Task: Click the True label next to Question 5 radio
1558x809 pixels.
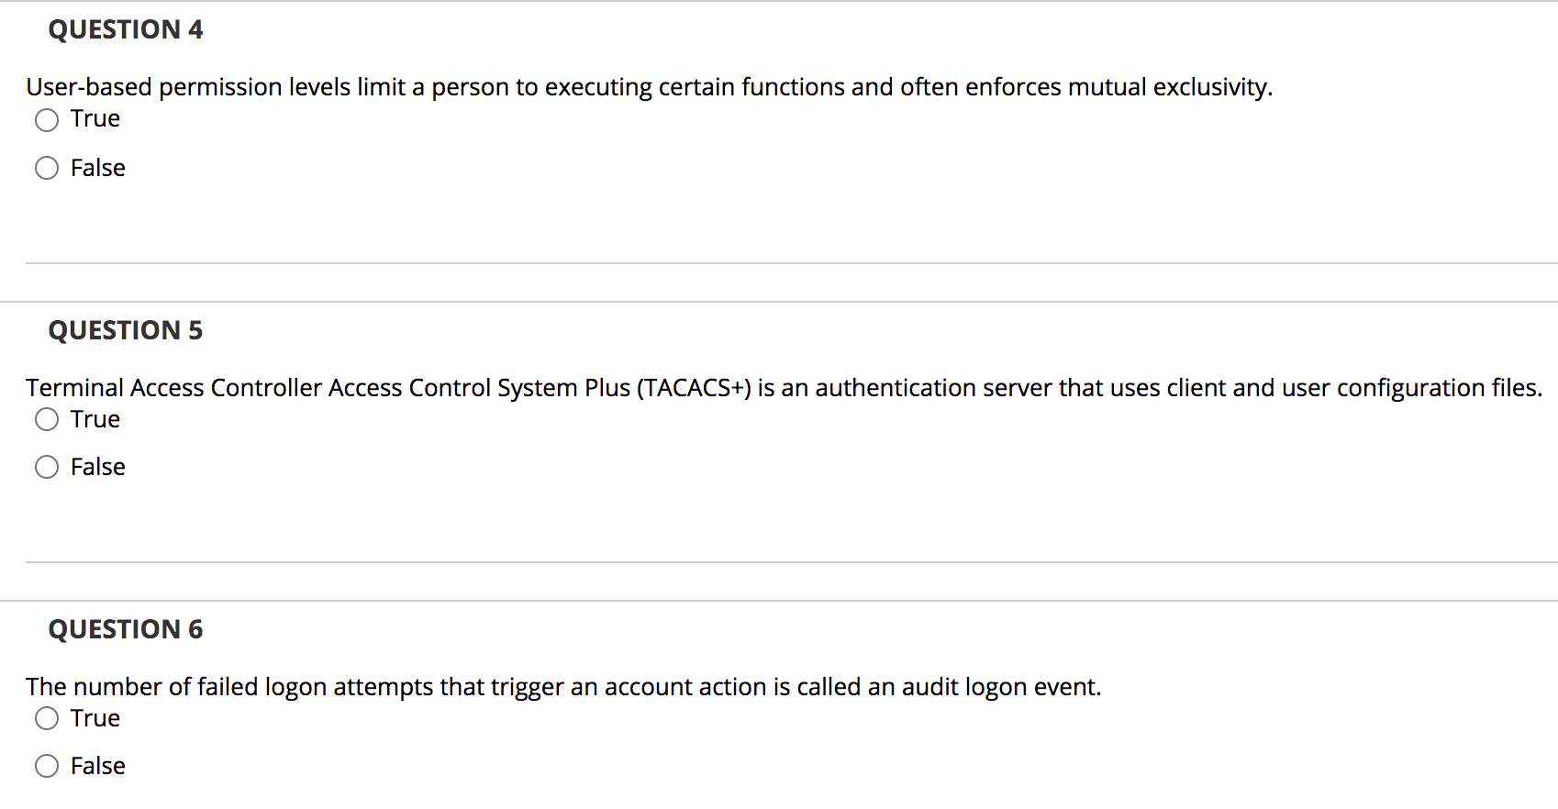Action: pyautogui.click(x=95, y=419)
